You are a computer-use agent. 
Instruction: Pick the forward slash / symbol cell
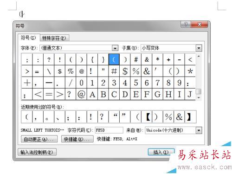coord(71,83)
